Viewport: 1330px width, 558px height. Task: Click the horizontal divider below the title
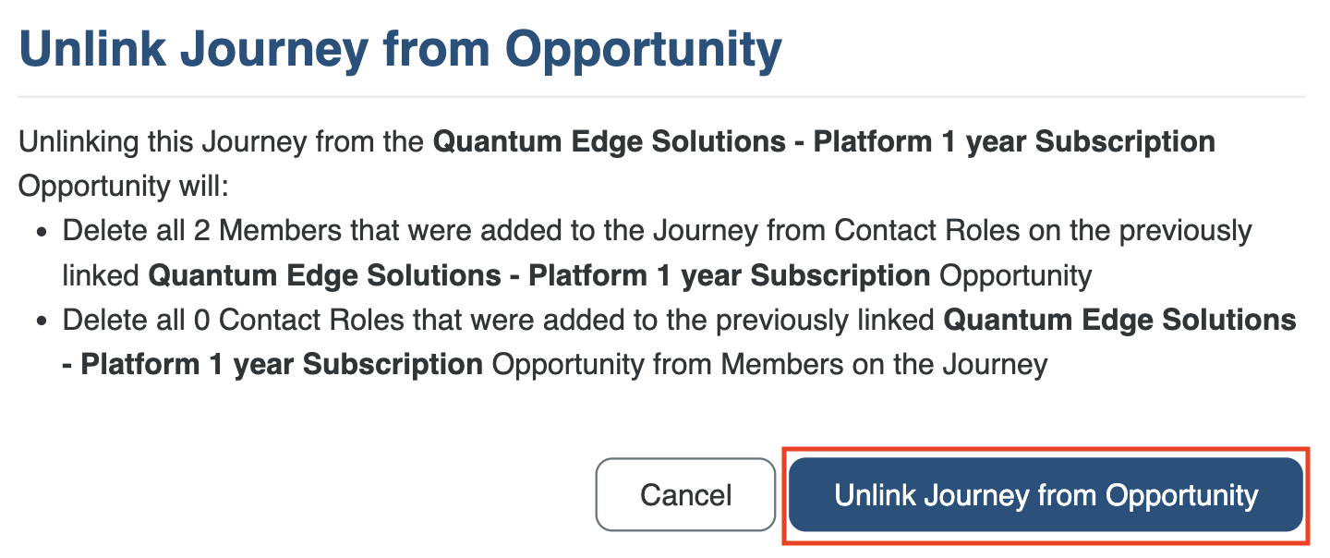(661, 96)
